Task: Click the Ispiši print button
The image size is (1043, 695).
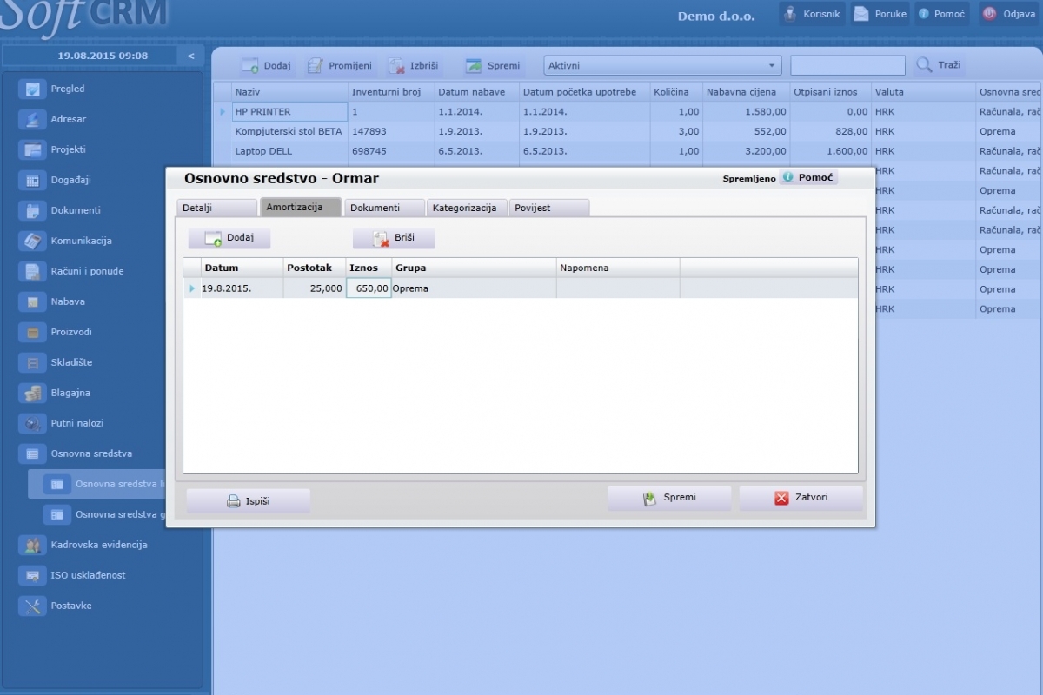Action: coord(248,500)
